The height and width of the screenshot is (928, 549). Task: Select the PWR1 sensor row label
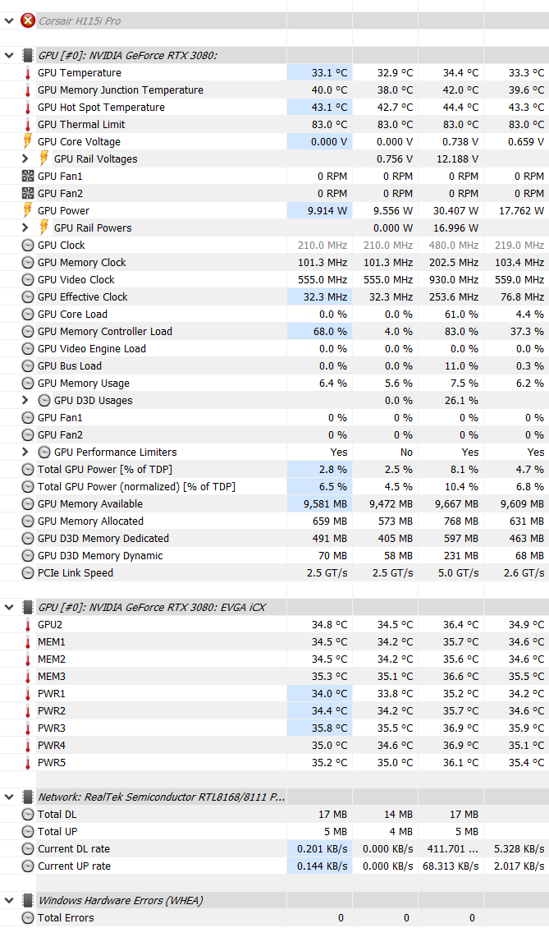pyautogui.click(x=52, y=693)
